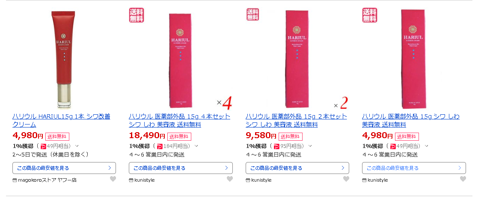Open ハリウル HARIUL15g 1本 シワ改善クリーム link
Screen dimensions: 484x197
(x=61, y=121)
